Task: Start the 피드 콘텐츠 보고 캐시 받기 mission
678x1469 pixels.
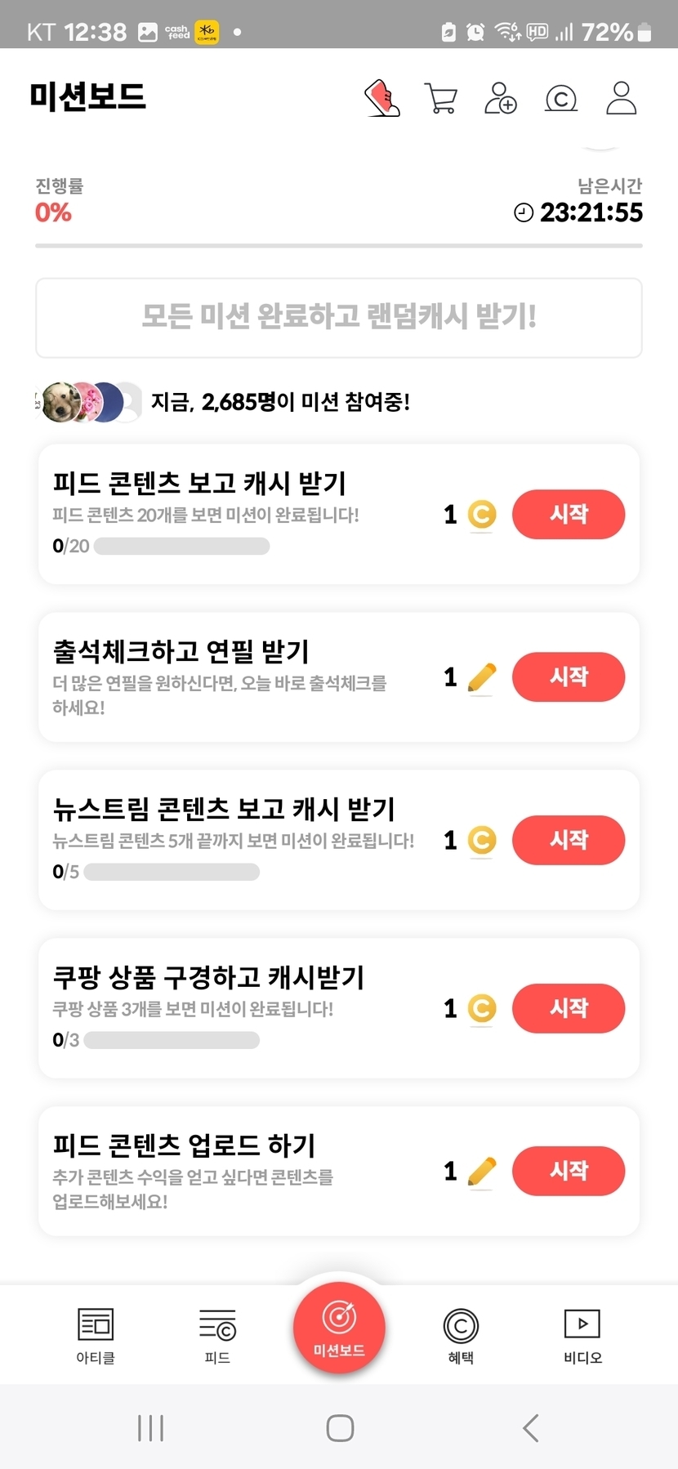Action: tap(569, 514)
